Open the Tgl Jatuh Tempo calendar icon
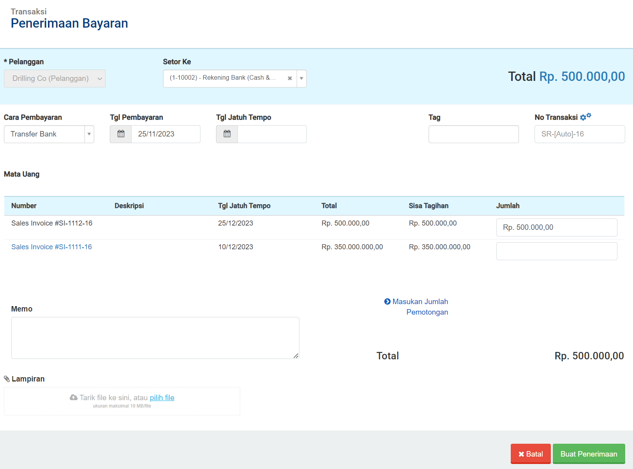This screenshot has width=633, height=469. (227, 134)
